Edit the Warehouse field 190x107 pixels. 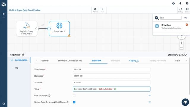coord(112,69)
